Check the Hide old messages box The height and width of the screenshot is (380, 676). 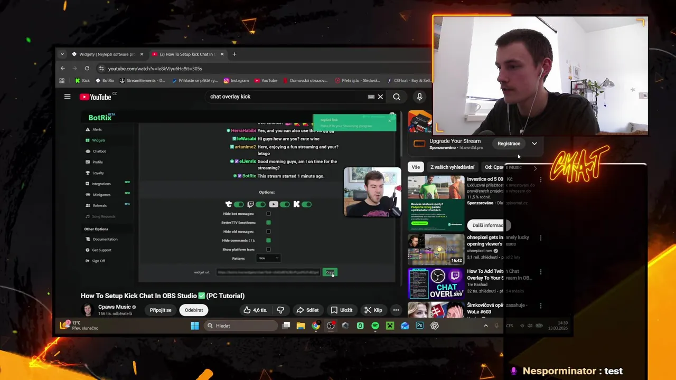tap(268, 232)
